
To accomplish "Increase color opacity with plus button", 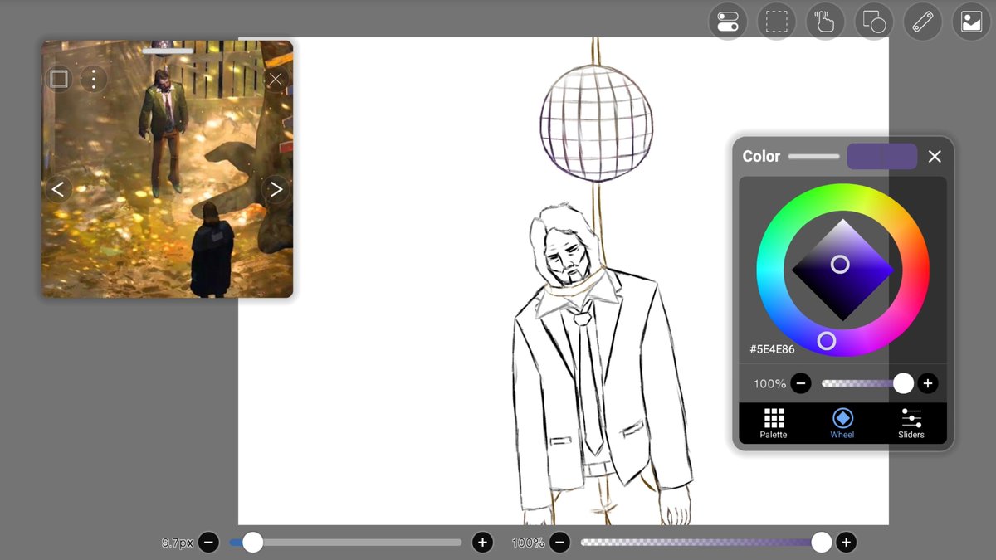I will pos(928,383).
